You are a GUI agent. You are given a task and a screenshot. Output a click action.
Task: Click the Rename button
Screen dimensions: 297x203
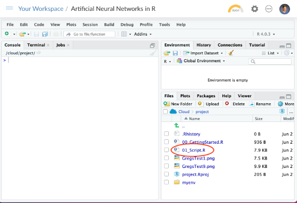pos(260,104)
